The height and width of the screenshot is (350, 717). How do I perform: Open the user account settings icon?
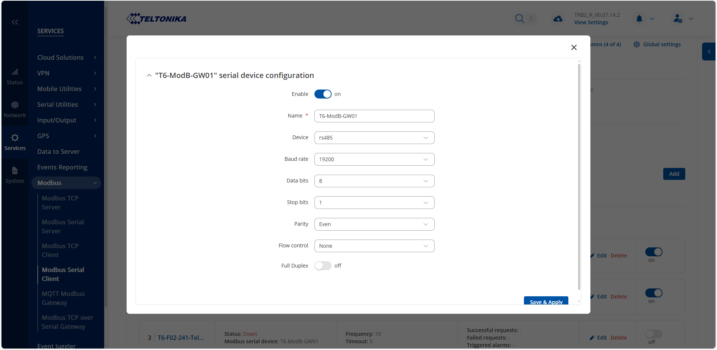point(678,19)
